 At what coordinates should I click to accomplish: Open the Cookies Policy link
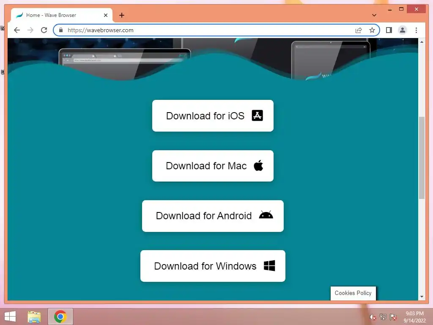click(353, 293)
